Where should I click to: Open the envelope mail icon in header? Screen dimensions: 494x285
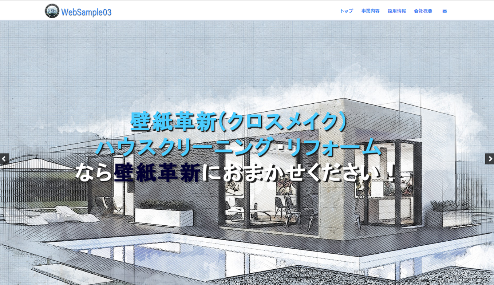tap(444, 11)
